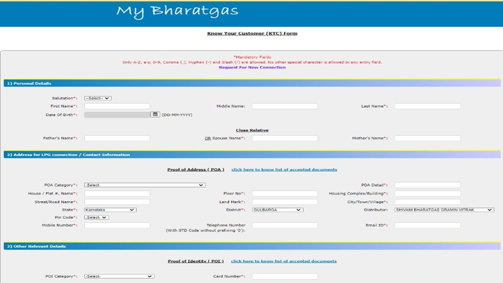Click the My Bharatgas banner title

[x=177, y=11]
